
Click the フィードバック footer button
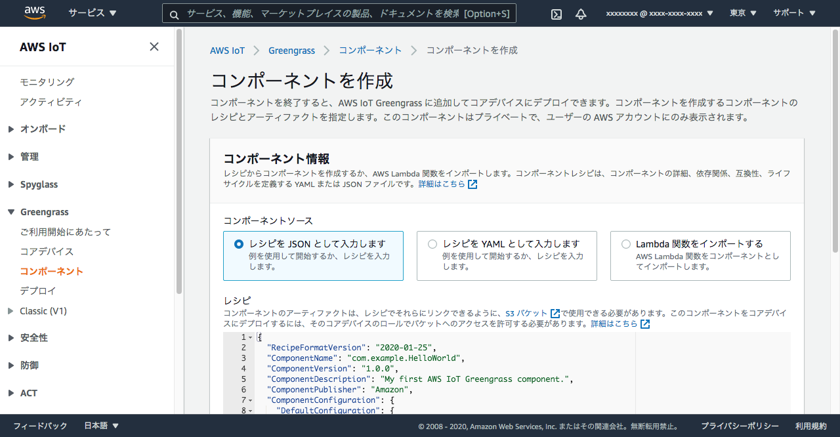(x=40, y=426)
